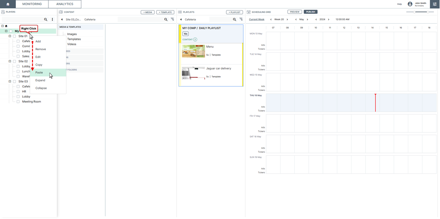The width and height of the screenshot is (440, 219).
Task: Open the John Smith user avatar icon
Action: 410,4
